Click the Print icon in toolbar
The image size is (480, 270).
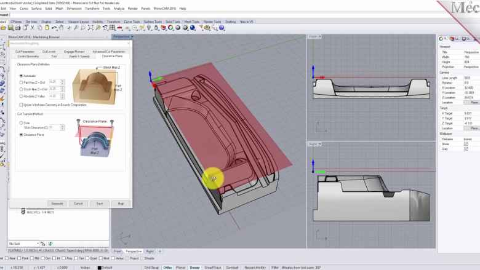tap(17, 28)
